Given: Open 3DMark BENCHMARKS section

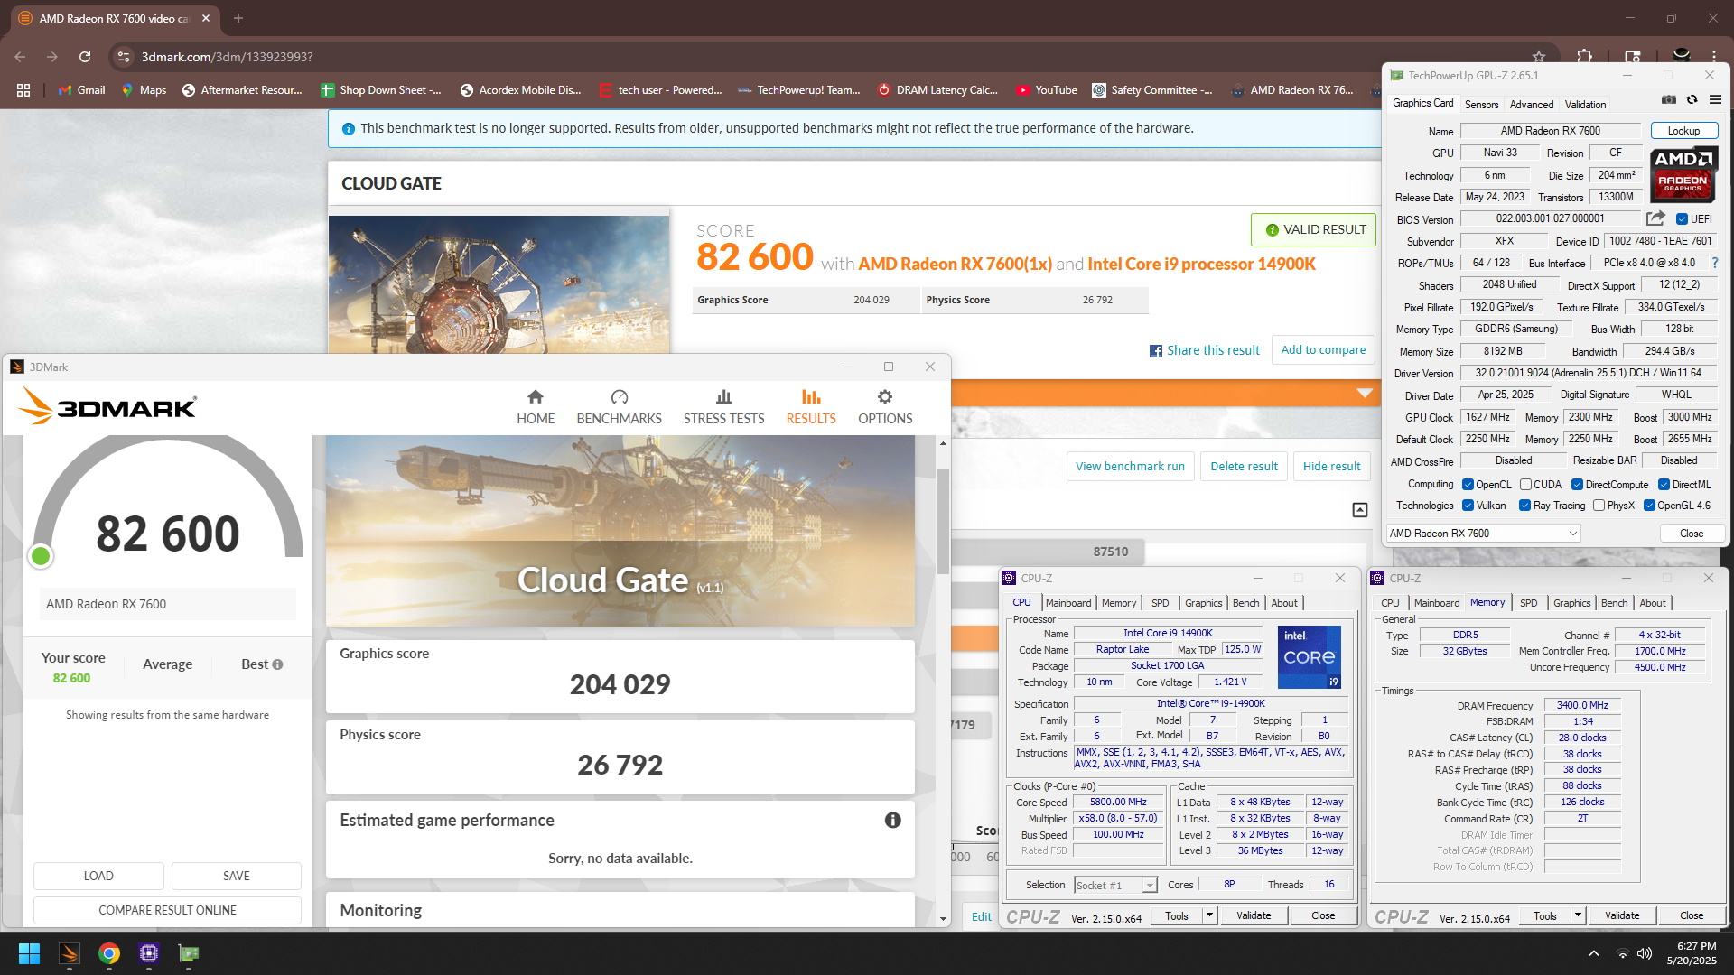Looking at the screenshot, I should [619, 407].
